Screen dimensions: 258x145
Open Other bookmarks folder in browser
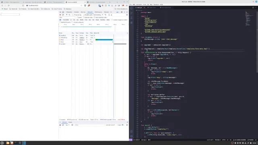(121, 9)
